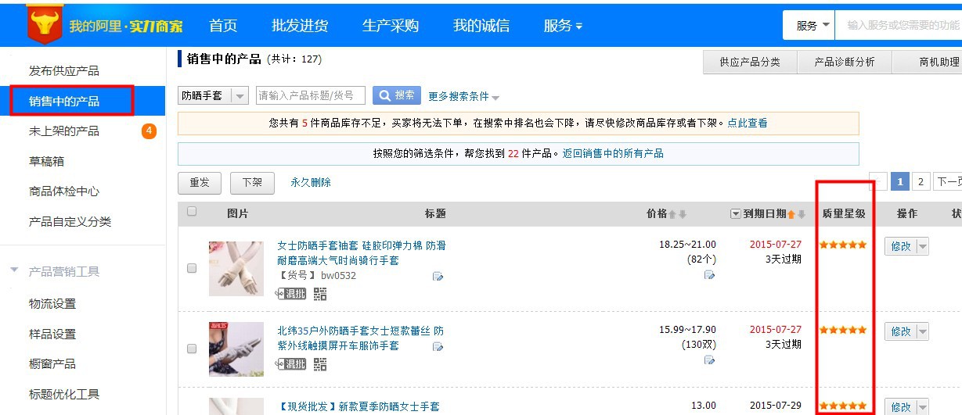Click 修改 button for the 北纬35 product

coord(900,331)
